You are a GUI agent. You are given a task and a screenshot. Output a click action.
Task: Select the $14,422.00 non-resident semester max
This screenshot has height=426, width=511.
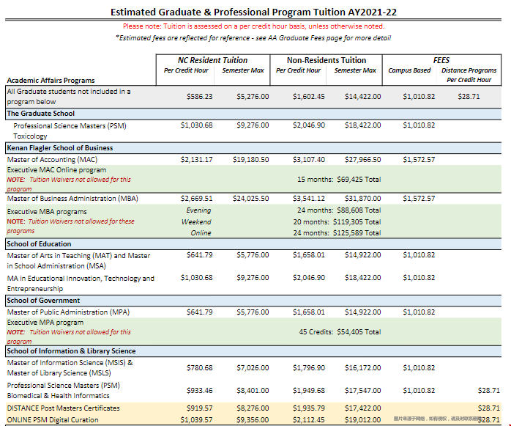(362, 97)
